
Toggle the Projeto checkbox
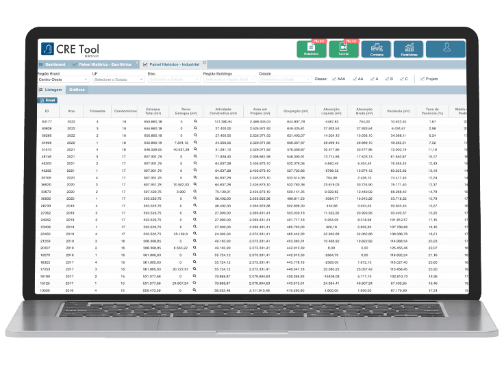[x=423, y=79]
